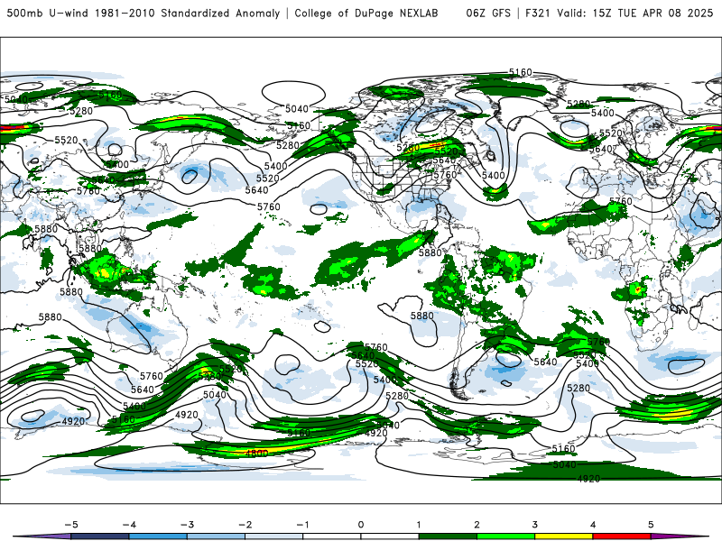
Task: Click the colorbar tick label '-3'
Action: point(187,525)
